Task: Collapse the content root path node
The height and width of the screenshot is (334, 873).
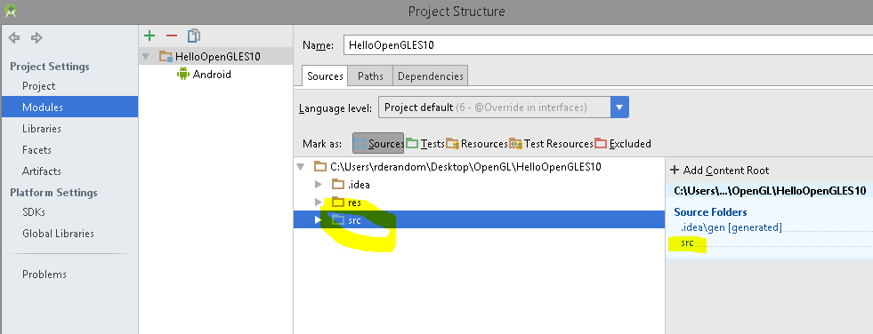Action: coord(301,167)
